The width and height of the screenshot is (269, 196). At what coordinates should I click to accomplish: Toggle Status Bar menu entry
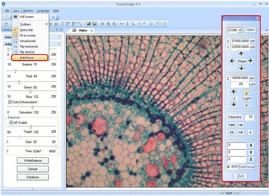point(30,30)
